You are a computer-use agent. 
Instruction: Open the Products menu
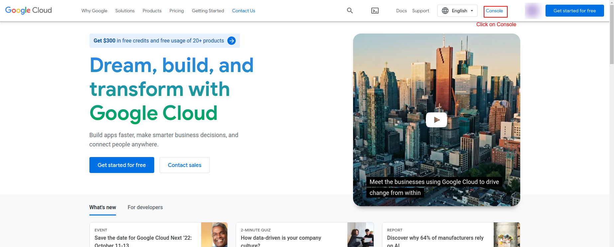click(x=152, y=11)
